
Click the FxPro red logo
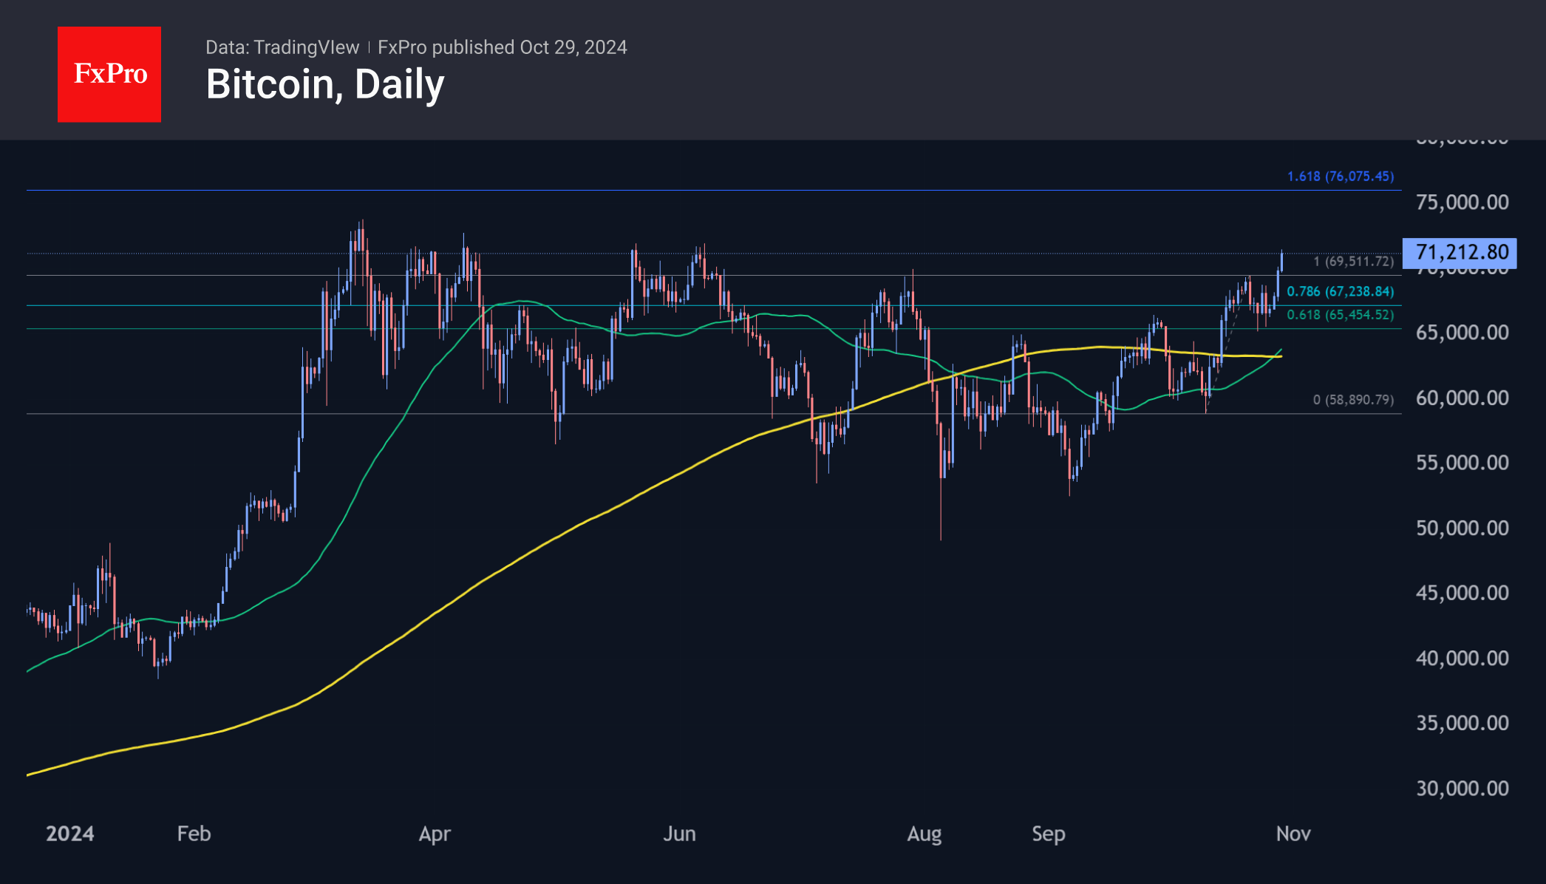[x=109, y=74]
